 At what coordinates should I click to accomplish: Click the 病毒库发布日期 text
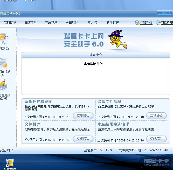coord(143,150)
